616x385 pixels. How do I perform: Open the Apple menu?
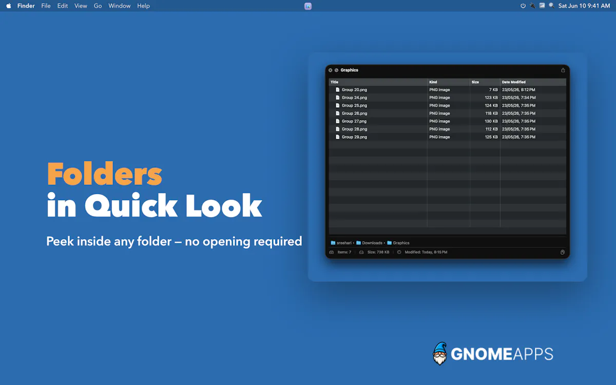point(9,6)
